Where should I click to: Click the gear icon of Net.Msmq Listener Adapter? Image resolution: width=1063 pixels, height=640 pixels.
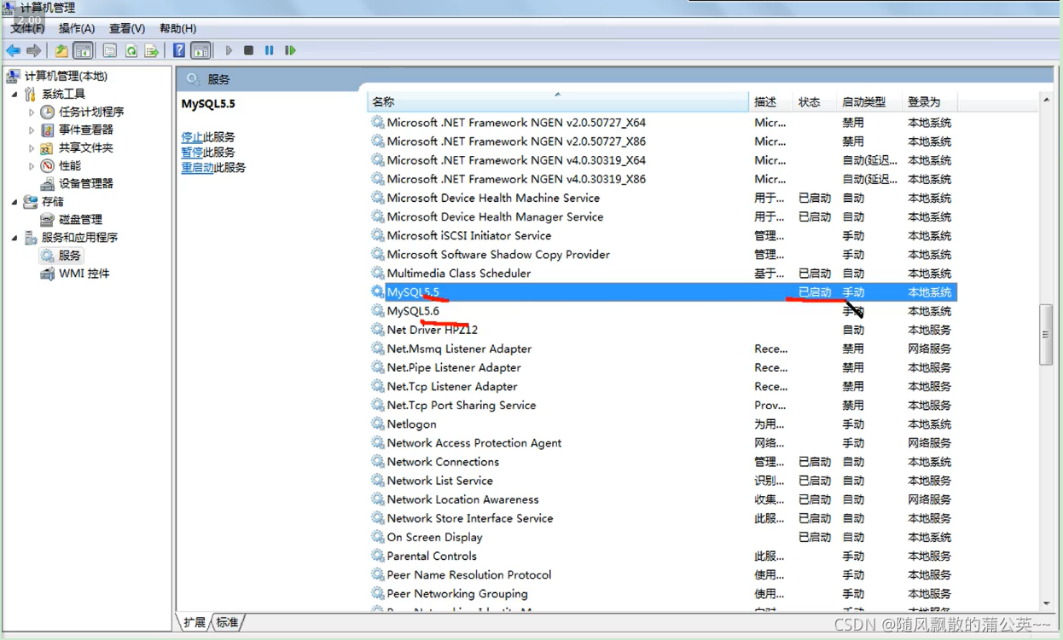pos(378,349)
